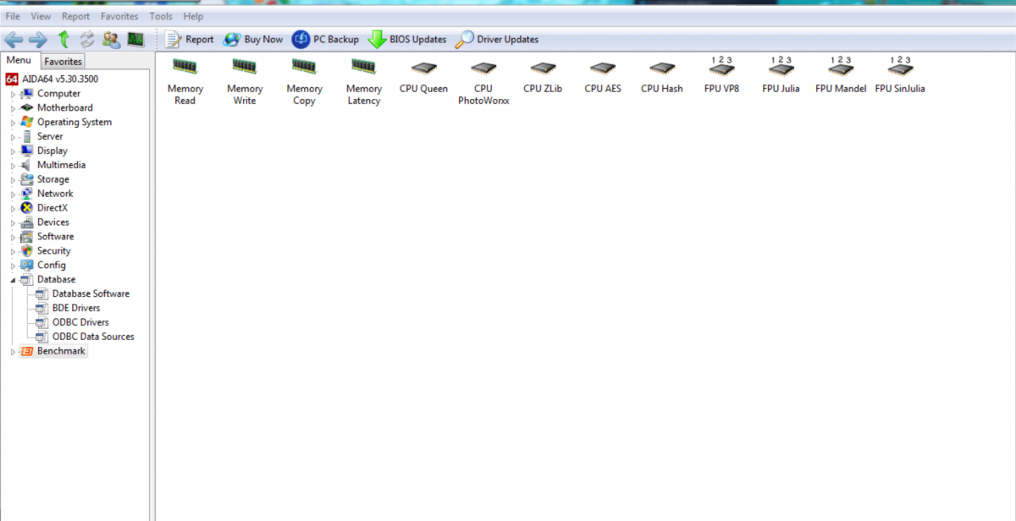
Task: Open the Memory Latency benchmark icon
Action: click(x=363, y=81)
